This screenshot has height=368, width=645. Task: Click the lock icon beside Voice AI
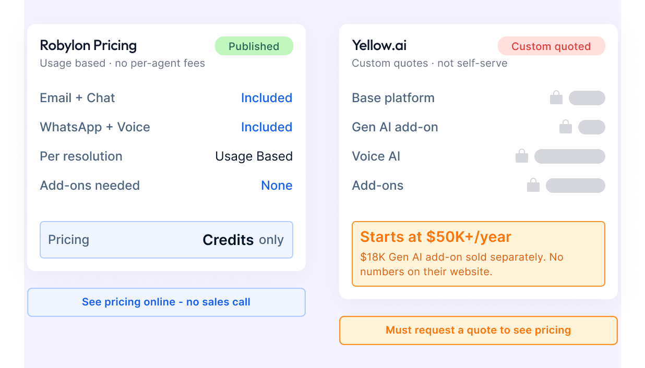522,156
